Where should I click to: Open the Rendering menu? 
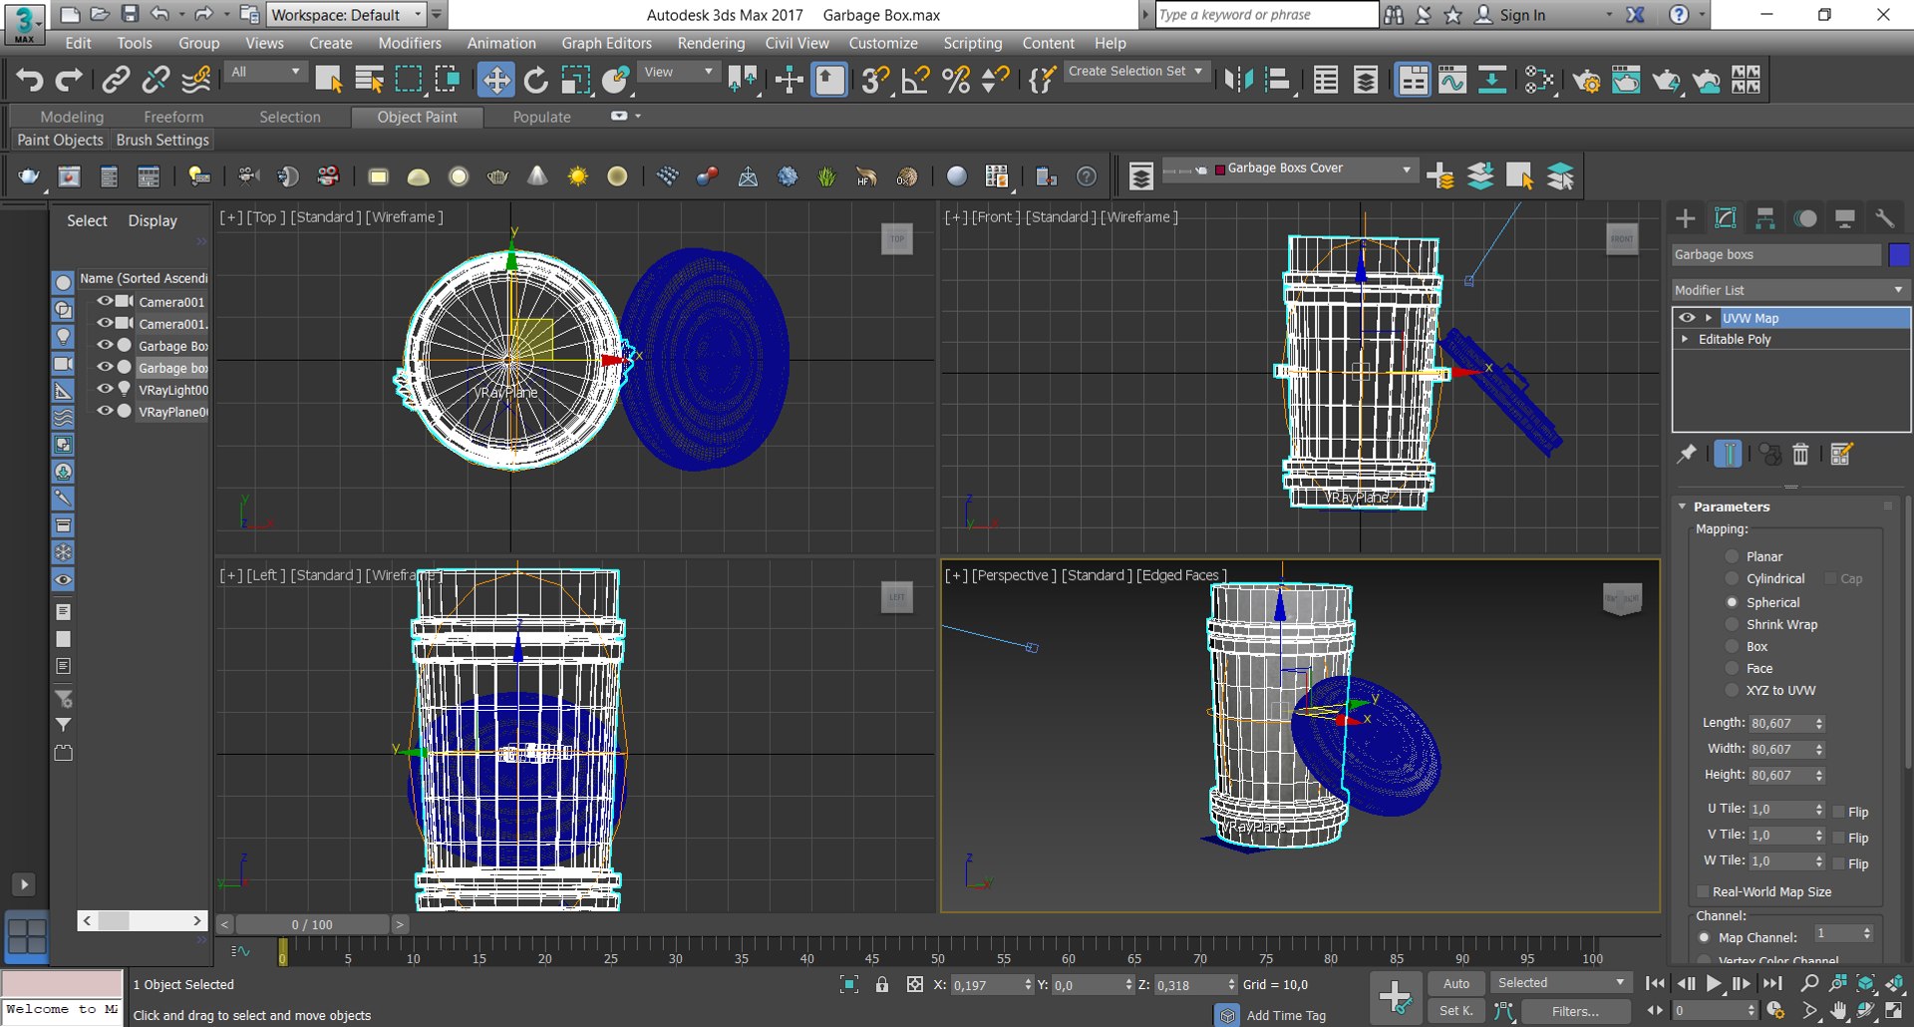pos(711,43)
